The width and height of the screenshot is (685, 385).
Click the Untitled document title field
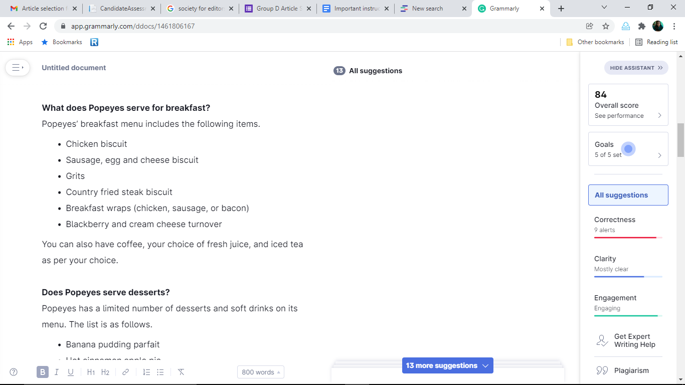(74, 68)
